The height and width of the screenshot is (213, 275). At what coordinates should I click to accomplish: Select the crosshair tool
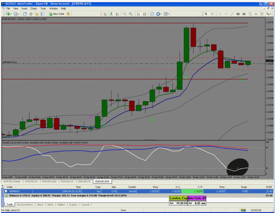(212, 14)
